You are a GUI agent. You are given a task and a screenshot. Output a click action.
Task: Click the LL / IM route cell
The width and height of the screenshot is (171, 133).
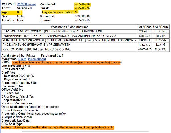[x=161, y=45]
